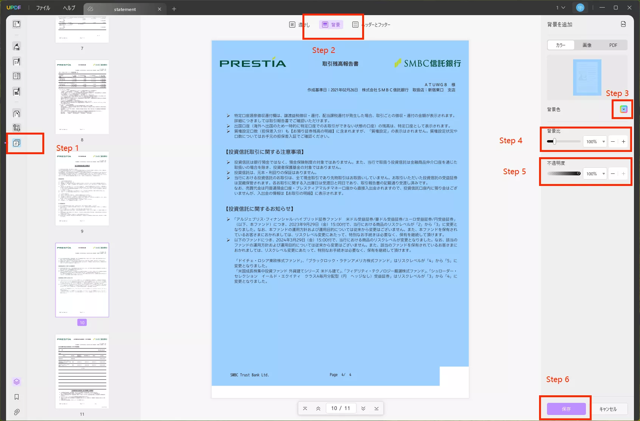Click the save template icon beside 背景を追加
The image size is (640, 421).
(623, 24)
